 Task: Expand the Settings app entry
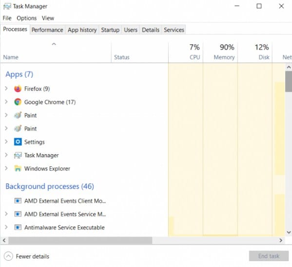coord(6,142)
